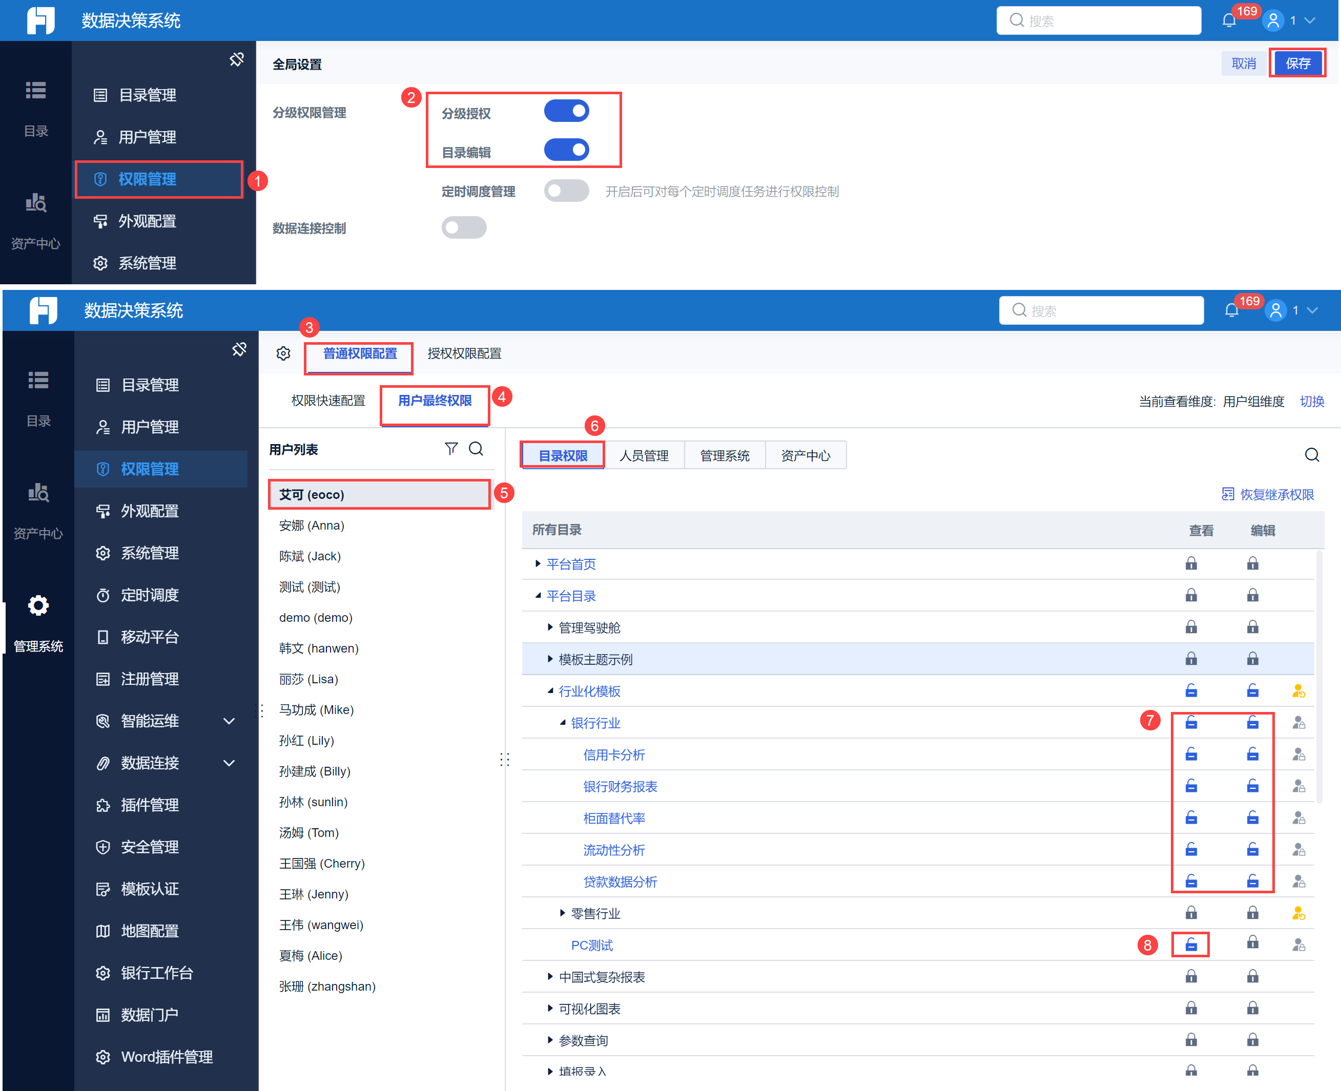The image size is (1341, 1091).
Task: Select user 安娜 (Anna) in list
Action: pos(312,526)
